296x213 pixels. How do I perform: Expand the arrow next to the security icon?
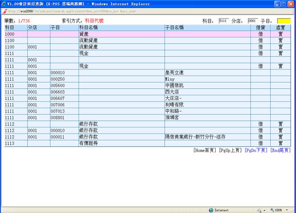pyautogui.click(x=264, y=210)
